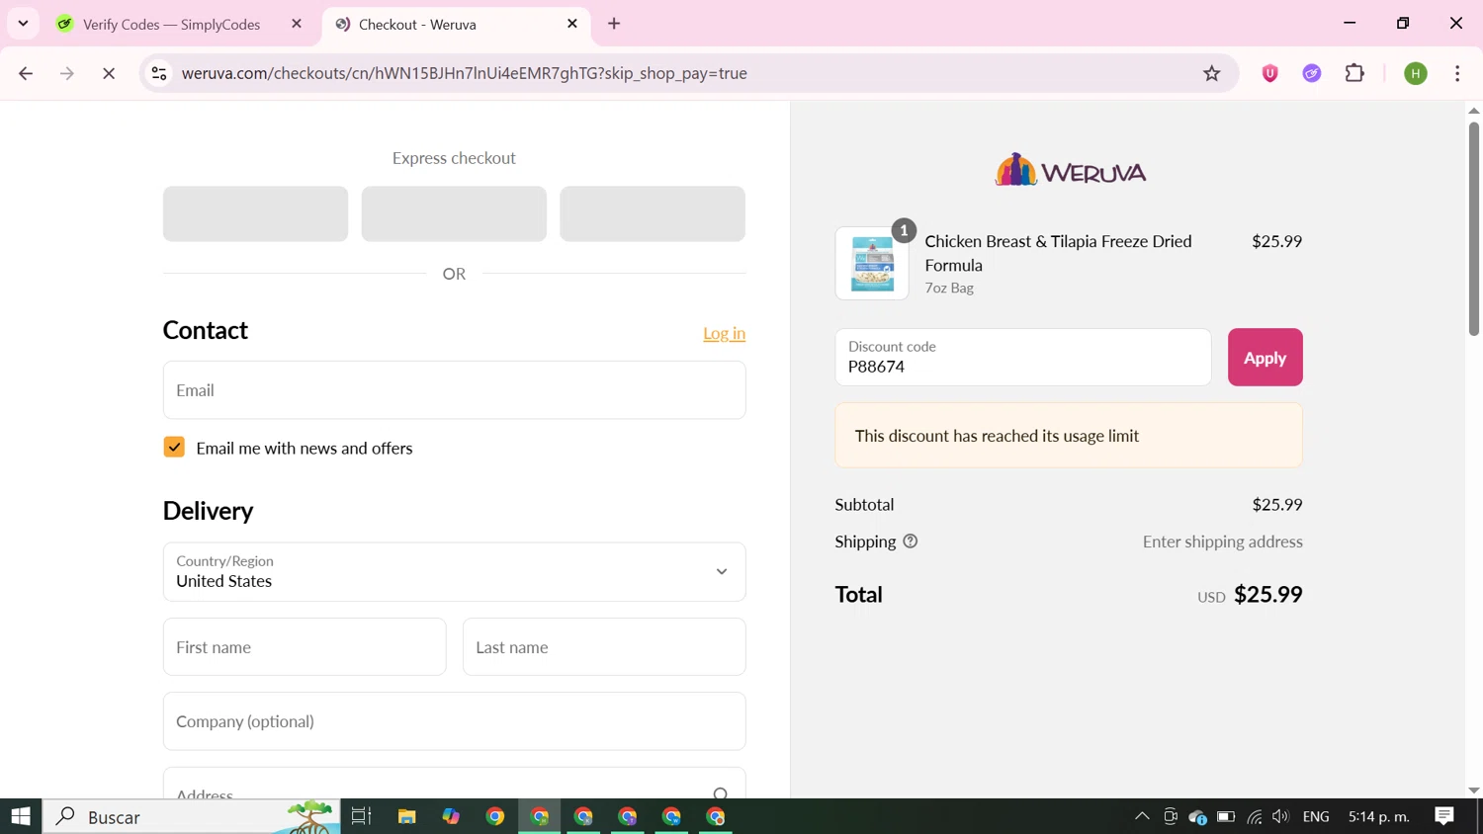1483x834 pixels.
Task: Click the Meet Now tray icon
Action: click(1171, 816)
